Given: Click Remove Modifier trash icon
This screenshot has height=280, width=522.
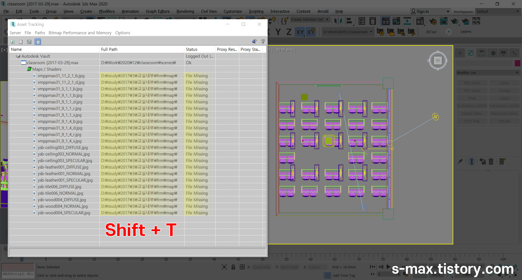Looking at the screenshot, I should 491,161.
